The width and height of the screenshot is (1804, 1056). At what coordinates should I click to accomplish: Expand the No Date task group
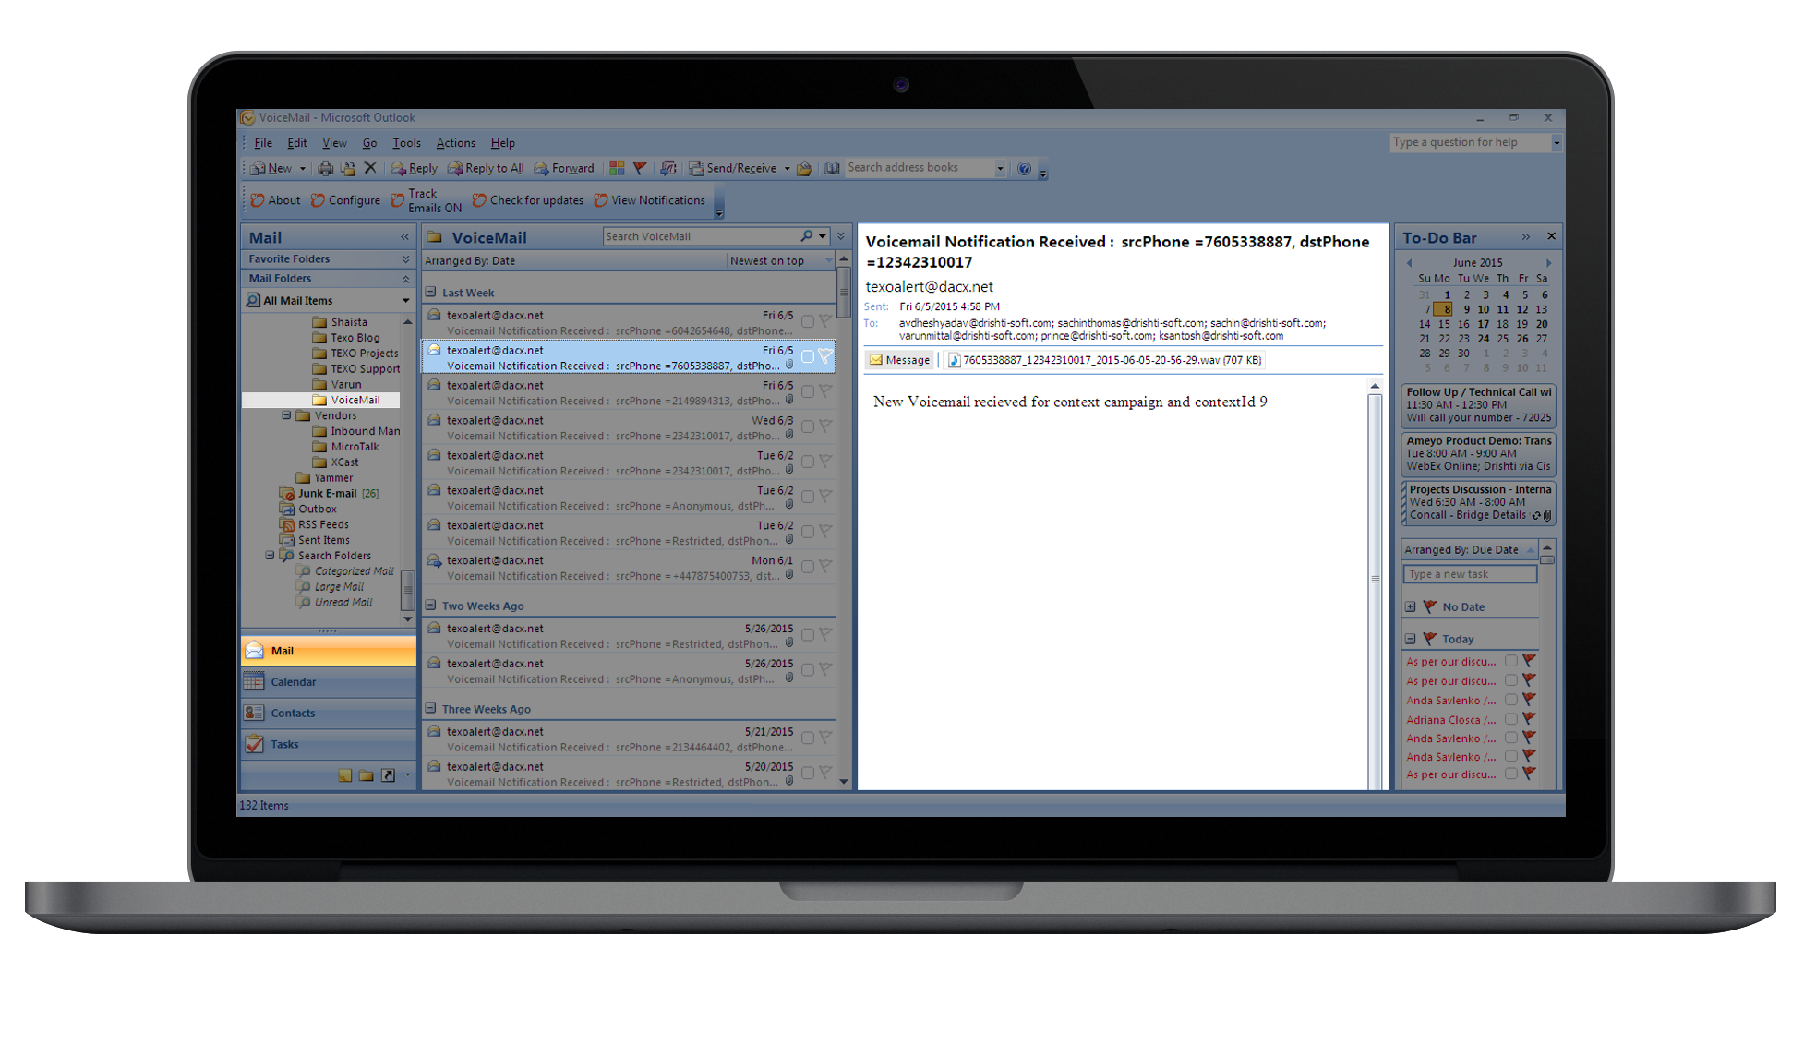(1411, 607)
